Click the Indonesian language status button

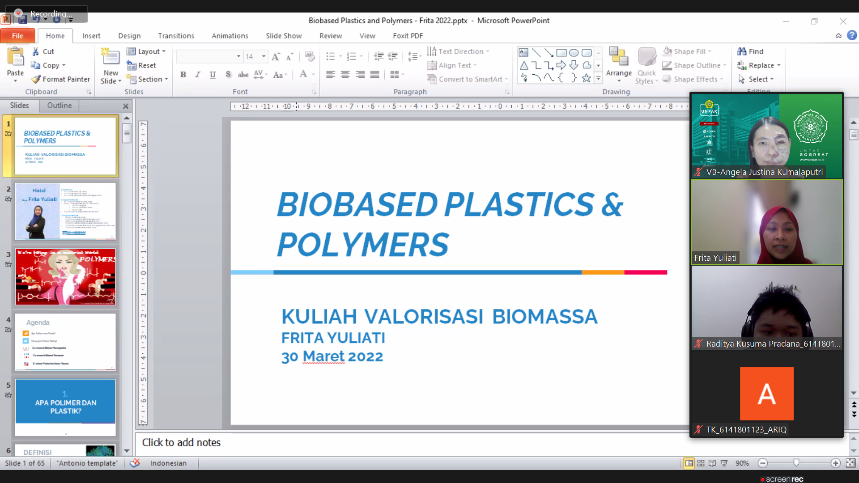coord(168,463)
